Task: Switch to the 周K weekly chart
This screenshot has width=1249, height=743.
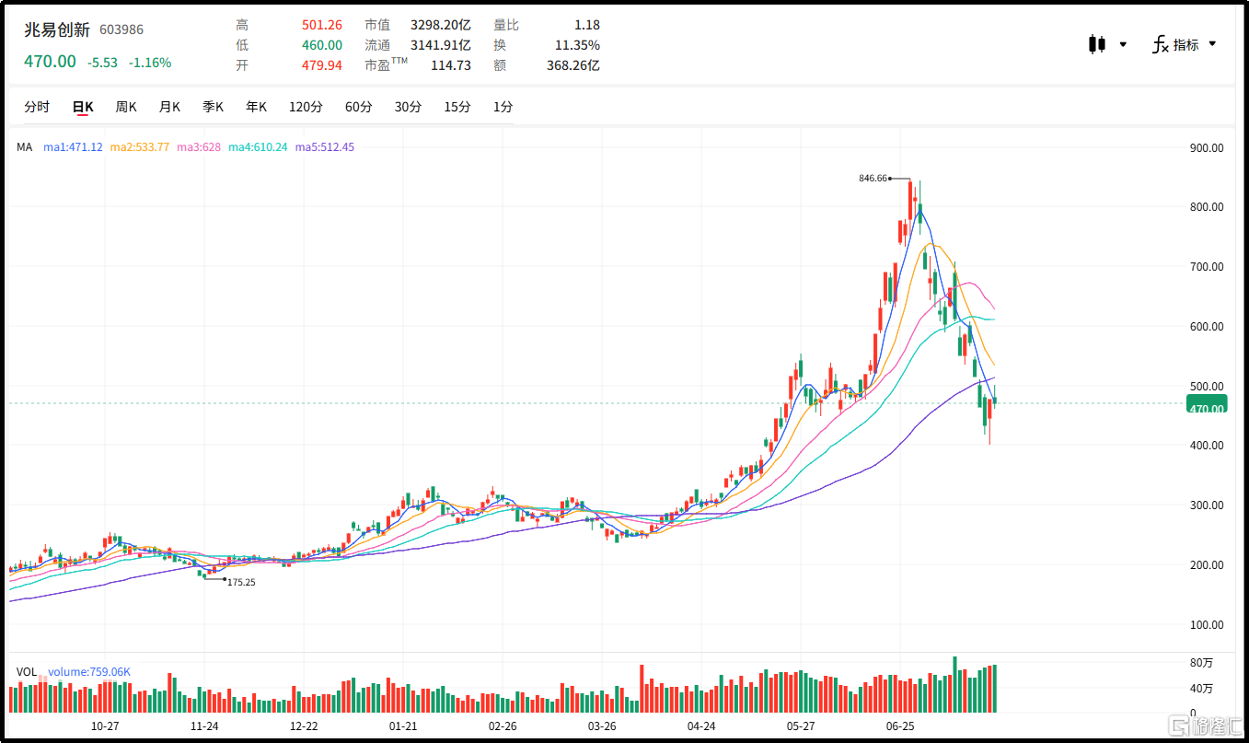Action: [126, 107]
